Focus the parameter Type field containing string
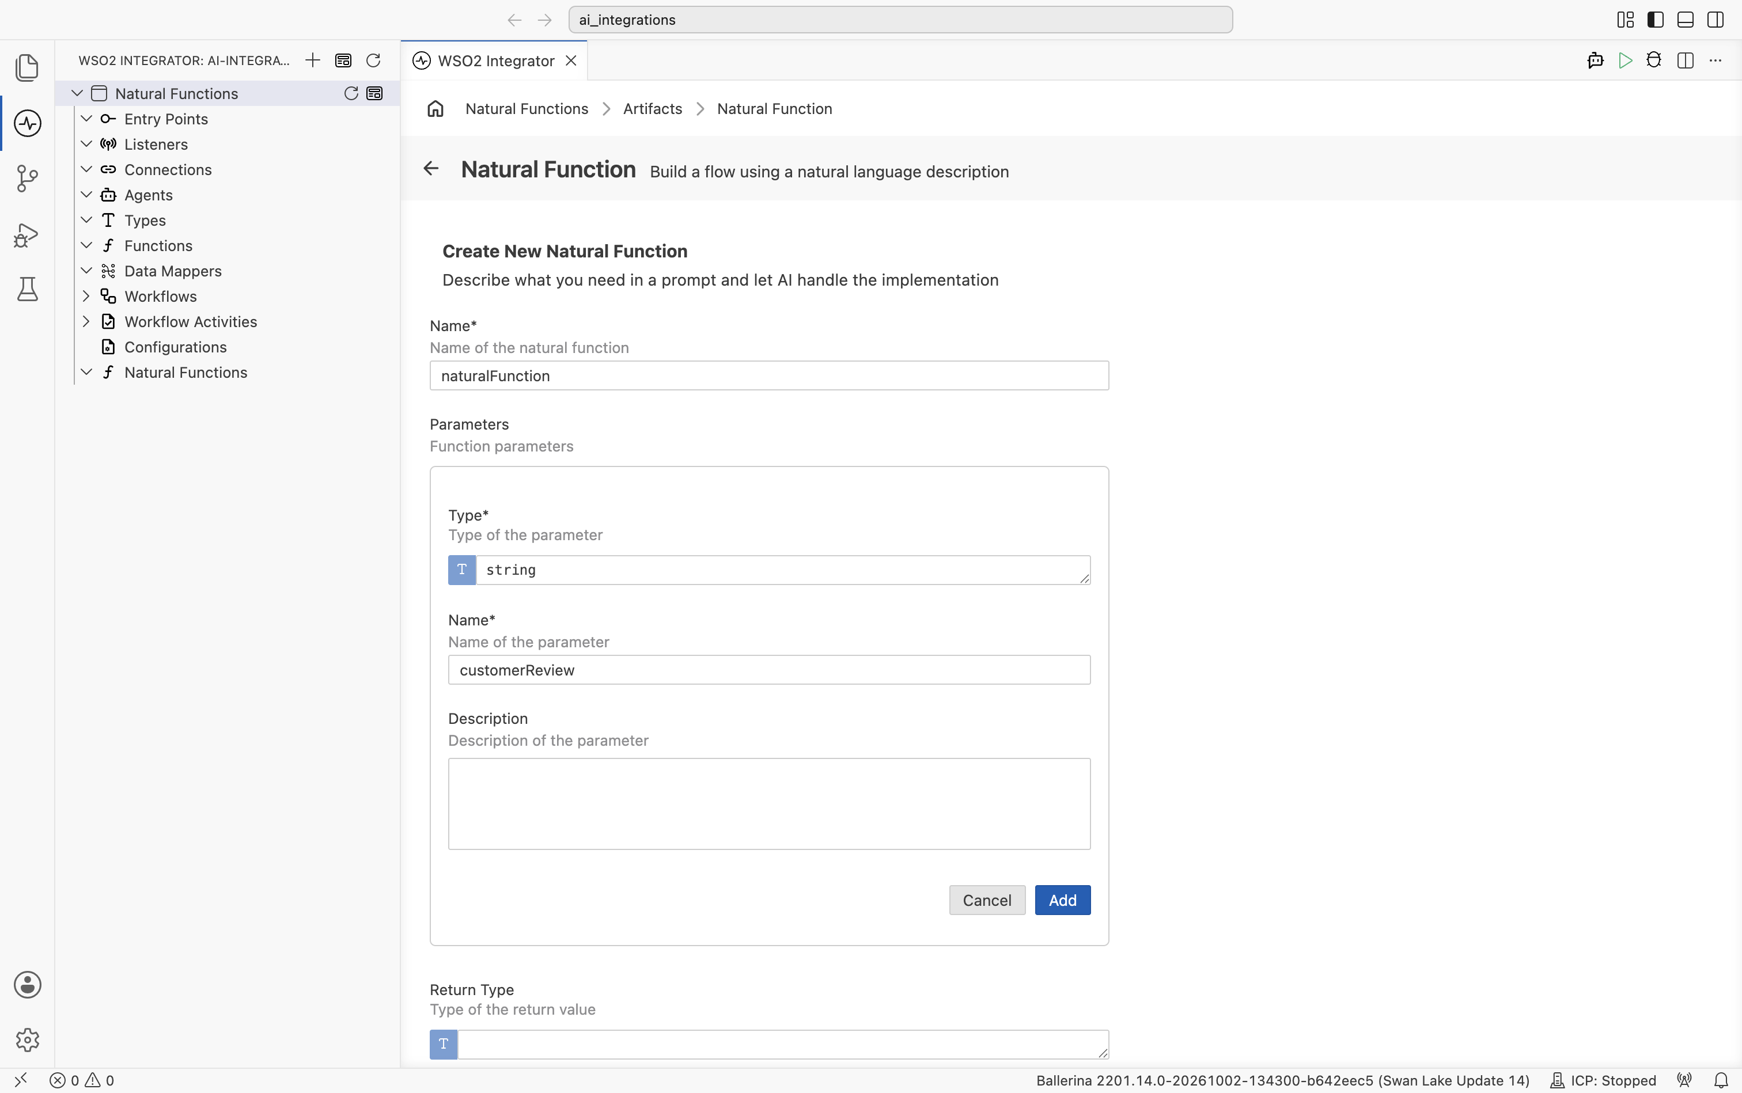The image size is (1742, 1093). pyautogui.click(x=783, y=570)
